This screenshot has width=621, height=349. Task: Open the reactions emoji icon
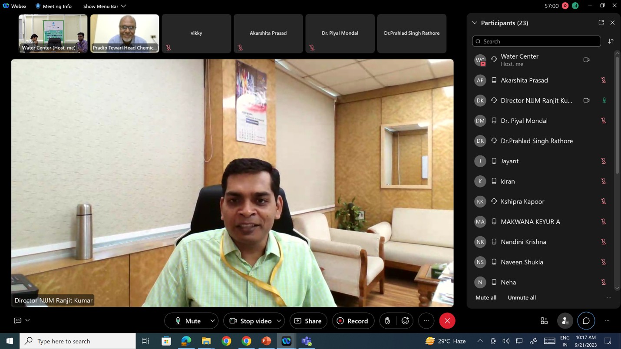405,321
